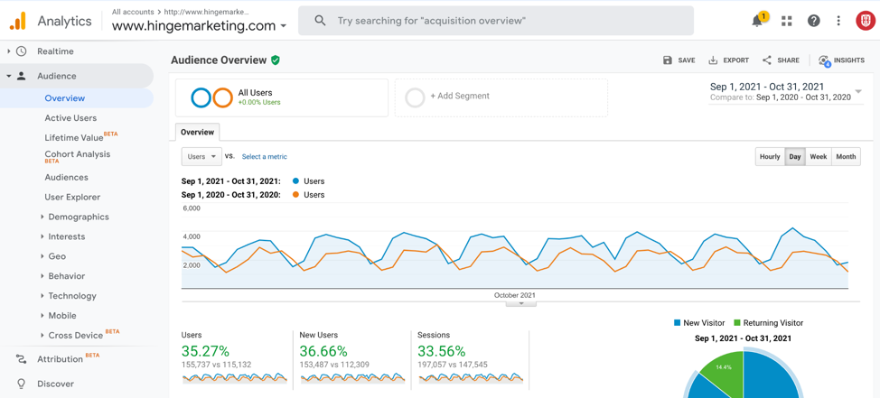
Task: Click the 36.66% New Users value
Action: point(323,351)
